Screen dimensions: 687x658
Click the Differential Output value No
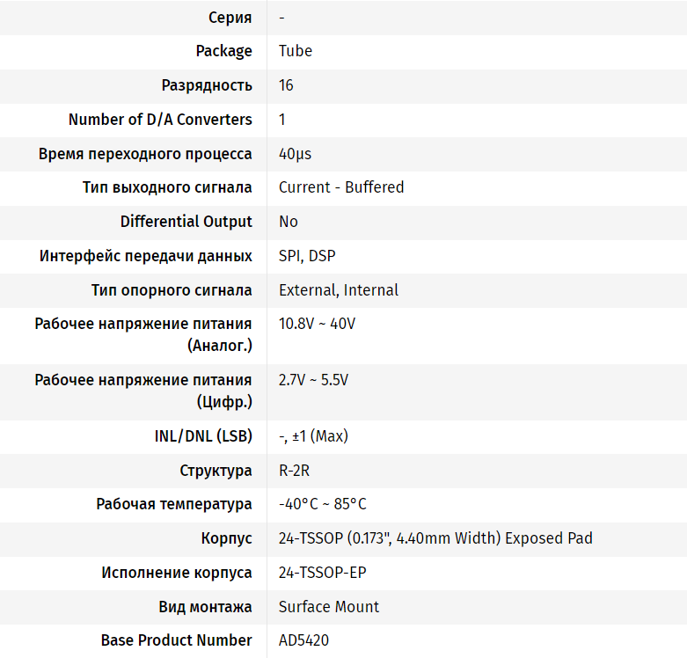coord(289,222)
